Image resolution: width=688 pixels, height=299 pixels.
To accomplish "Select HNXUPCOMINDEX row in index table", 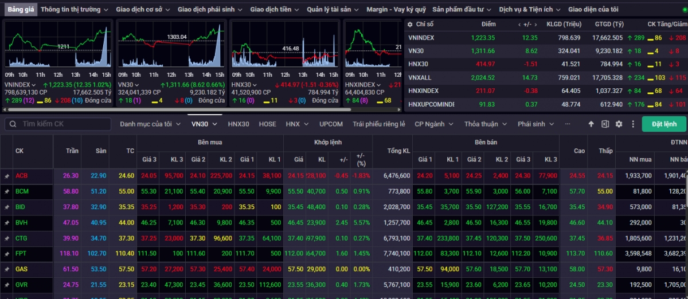I will [546, 104].
